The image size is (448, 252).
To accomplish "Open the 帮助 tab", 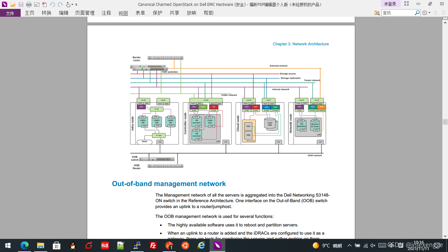I will click(209, 13).
